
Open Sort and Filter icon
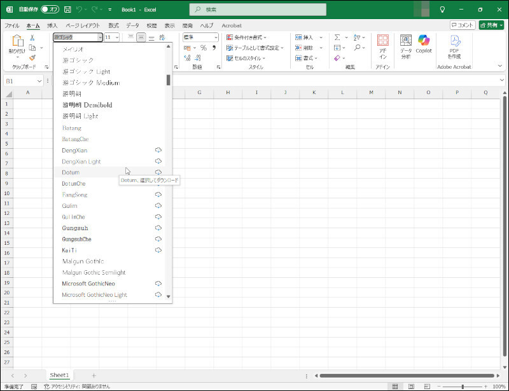pyautogui.click(x=357, y=38)
